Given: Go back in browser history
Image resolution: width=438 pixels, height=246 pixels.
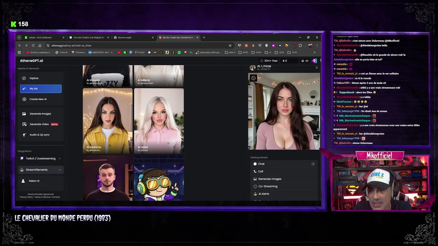Looking at the screenshot, I should [20, 45].
